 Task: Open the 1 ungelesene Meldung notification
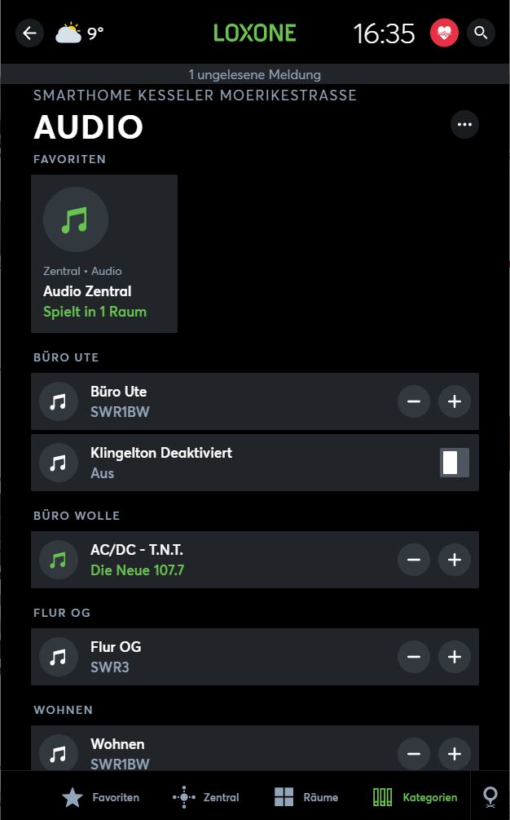255,74
